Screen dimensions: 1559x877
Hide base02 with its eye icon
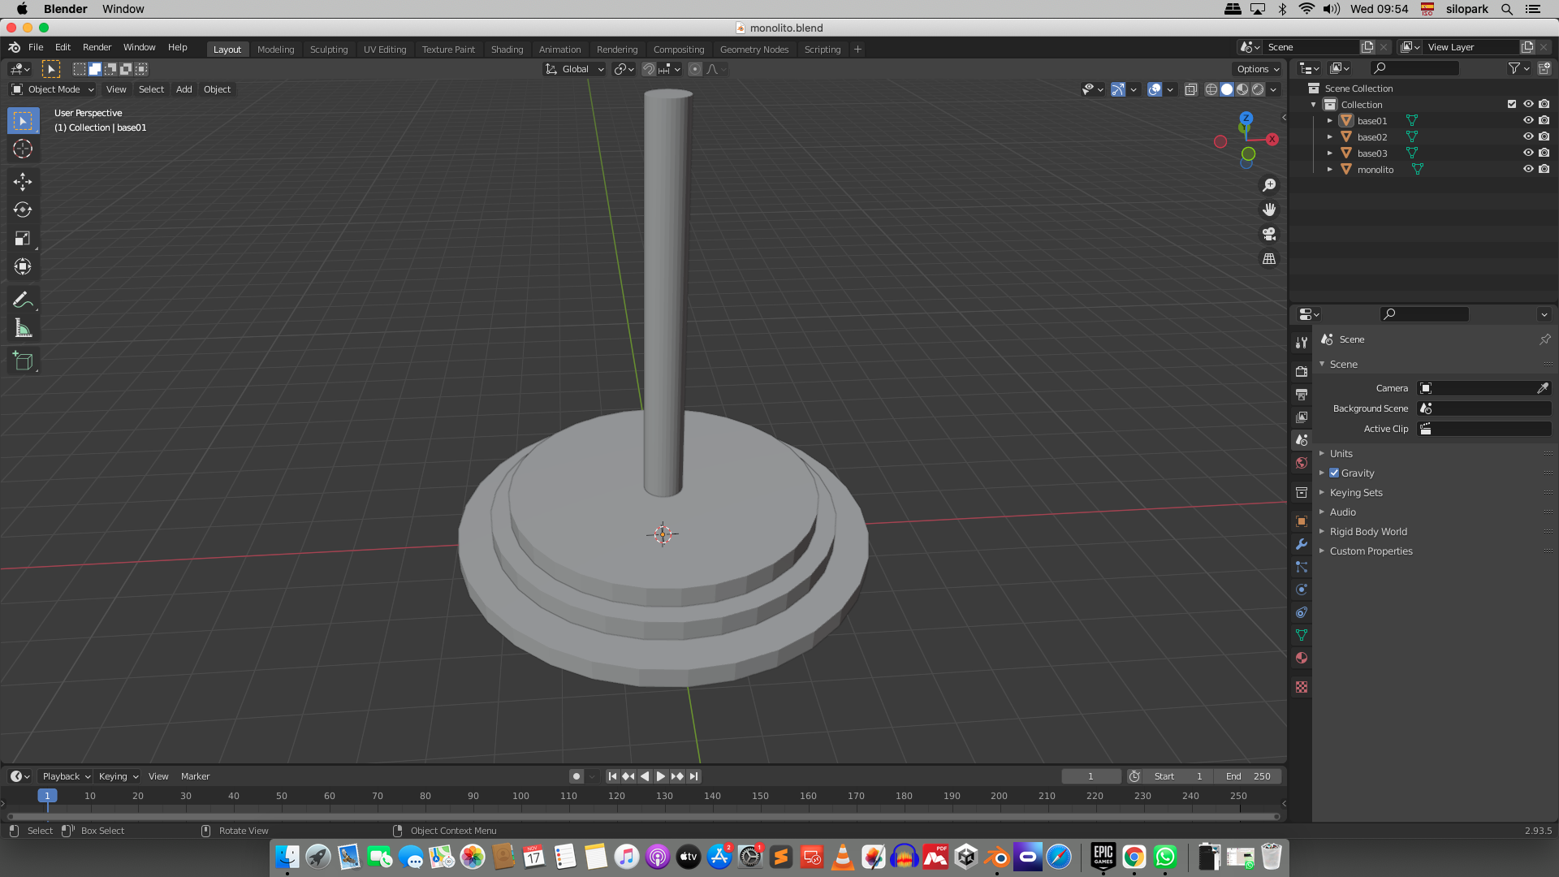[1528, 136]
